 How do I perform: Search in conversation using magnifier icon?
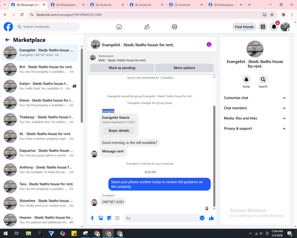pyautogui.click(x=263, y=80)
